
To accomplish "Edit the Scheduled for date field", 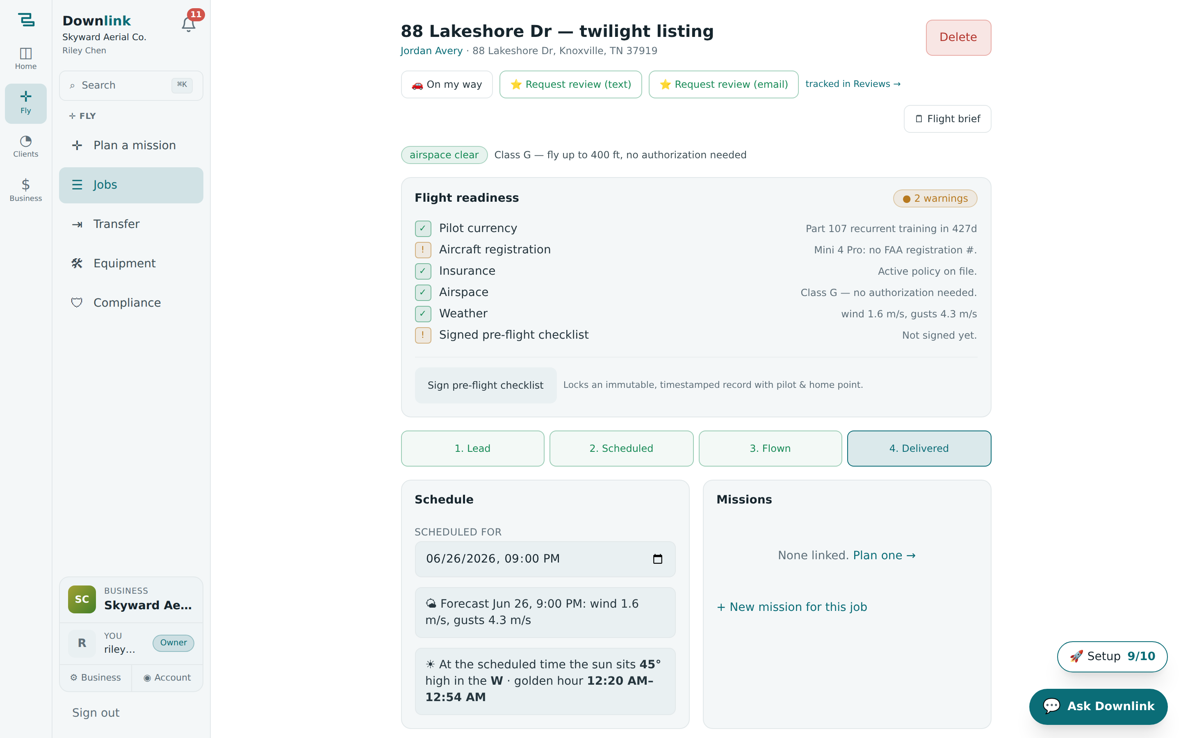I will 545,559.
